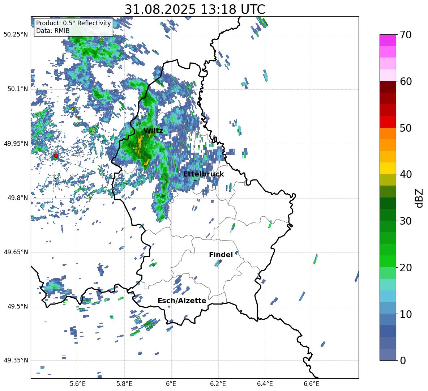This screenshot has height=391, width=428.
Task: Click the colorbar value 70
Action: [x=406, y=35]
